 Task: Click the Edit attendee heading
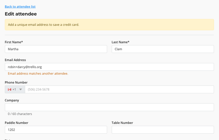click(x=21, y=14)
